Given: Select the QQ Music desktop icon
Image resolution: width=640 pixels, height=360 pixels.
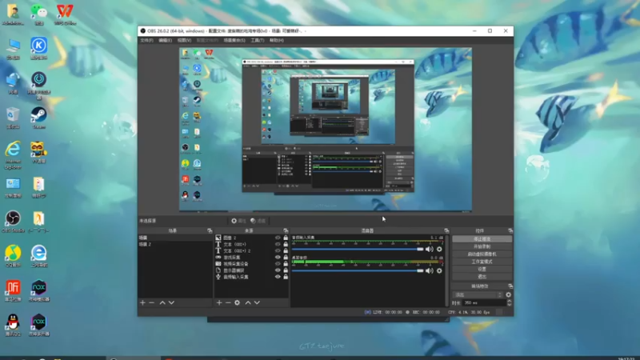Looking at the screenshot, I should point(13,256).
